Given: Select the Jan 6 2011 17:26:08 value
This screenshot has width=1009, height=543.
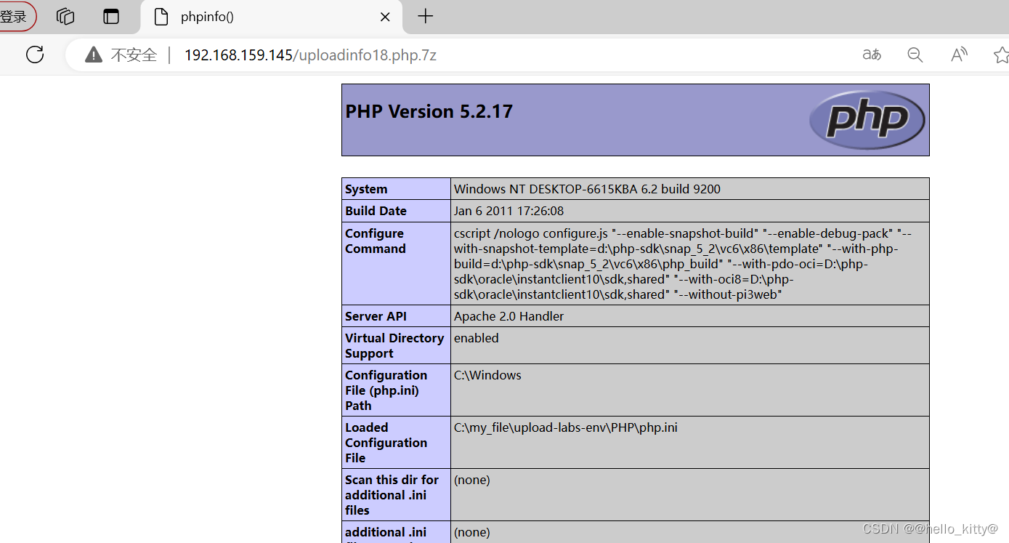Looking at the screenshot, I should (508, 211).
